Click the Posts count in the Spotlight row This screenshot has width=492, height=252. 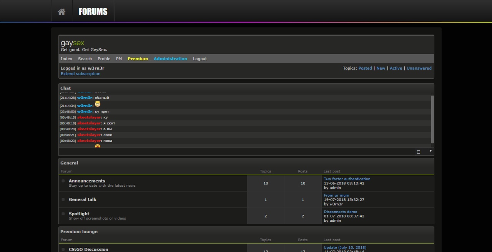coord(303,216)
